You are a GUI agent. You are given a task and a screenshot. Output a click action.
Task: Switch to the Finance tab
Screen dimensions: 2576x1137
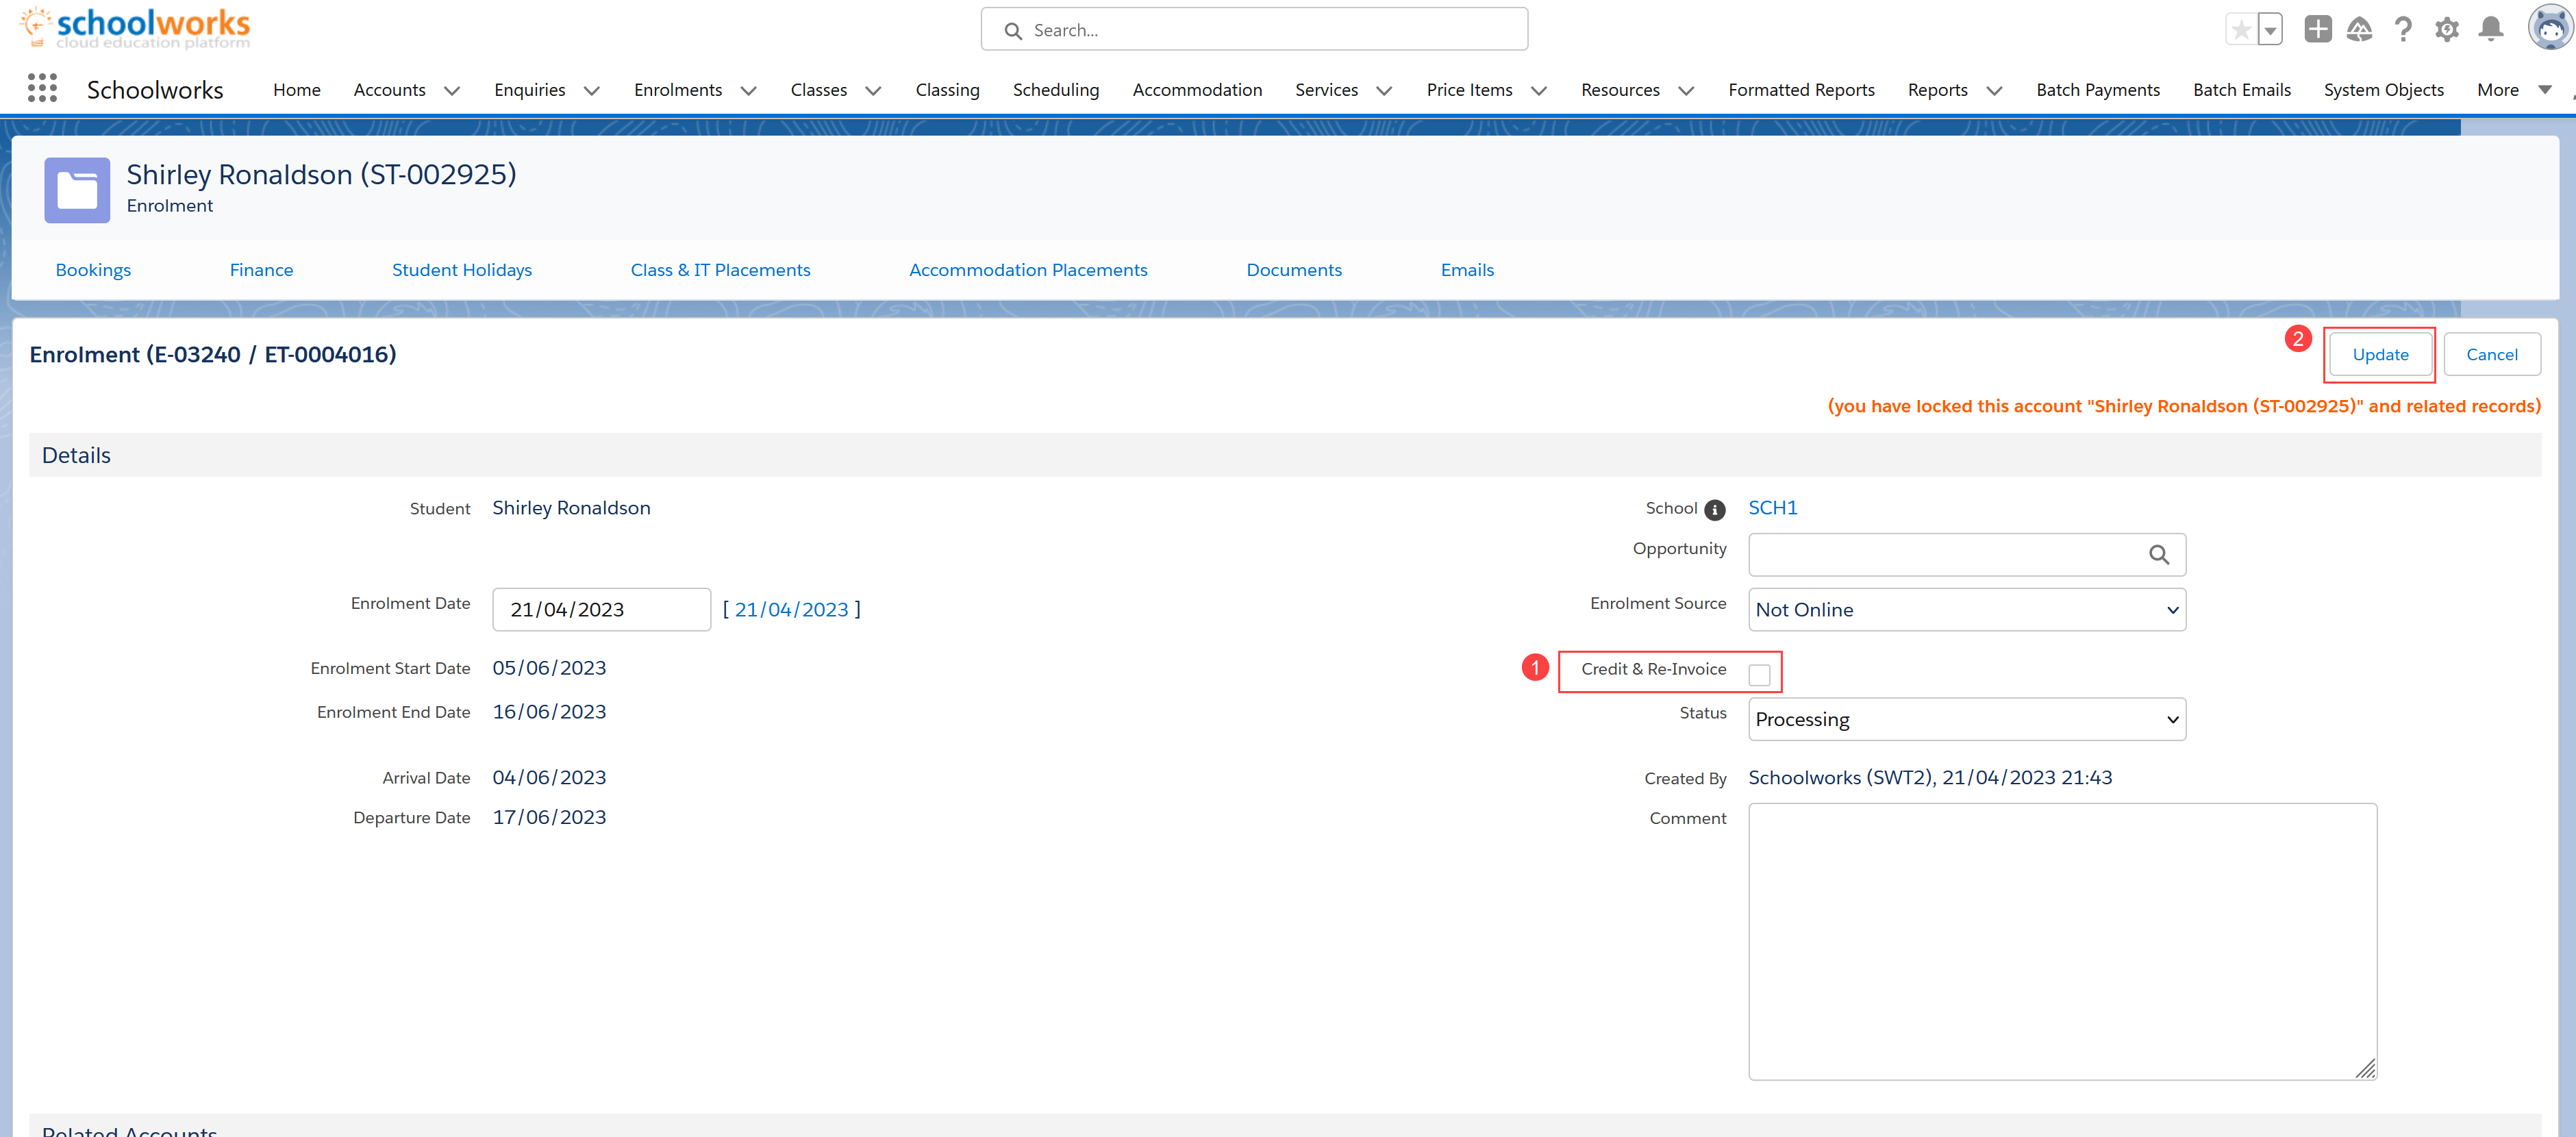pos(261,270)
